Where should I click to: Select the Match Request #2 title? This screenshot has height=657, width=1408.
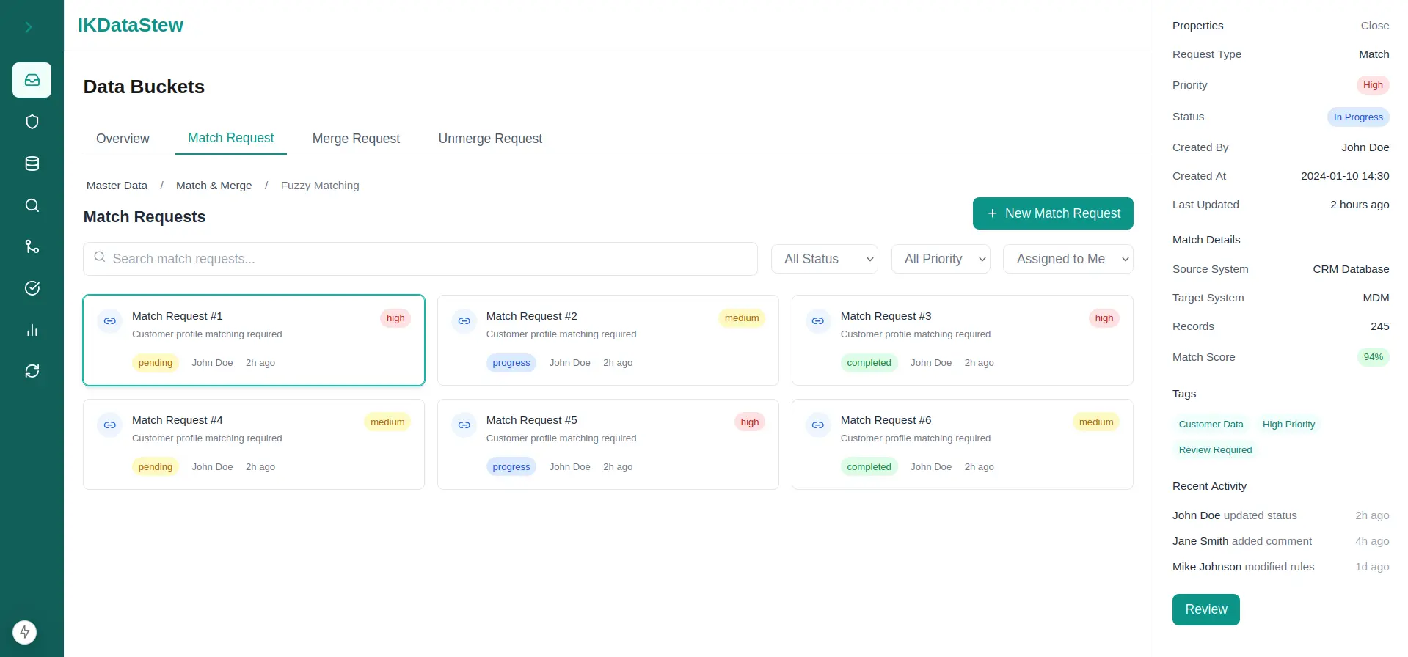pos(532,316)
